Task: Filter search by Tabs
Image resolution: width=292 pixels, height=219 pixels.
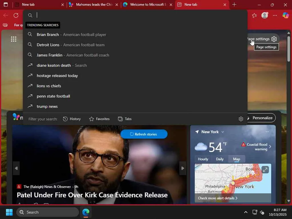Action: coord(125,119)
